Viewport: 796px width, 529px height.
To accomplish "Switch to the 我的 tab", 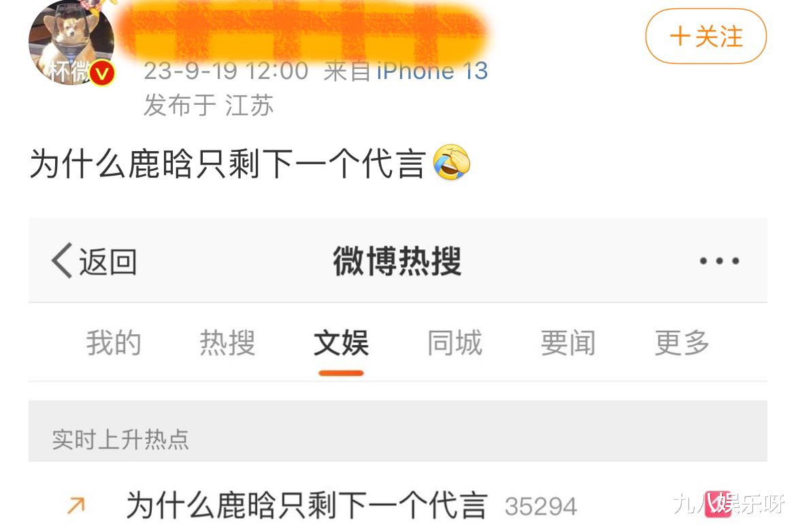I will (x=113, y=342).
